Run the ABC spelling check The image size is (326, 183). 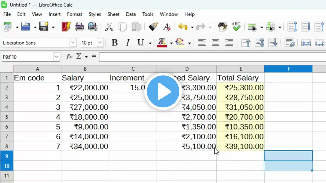(x=236, y=27)
